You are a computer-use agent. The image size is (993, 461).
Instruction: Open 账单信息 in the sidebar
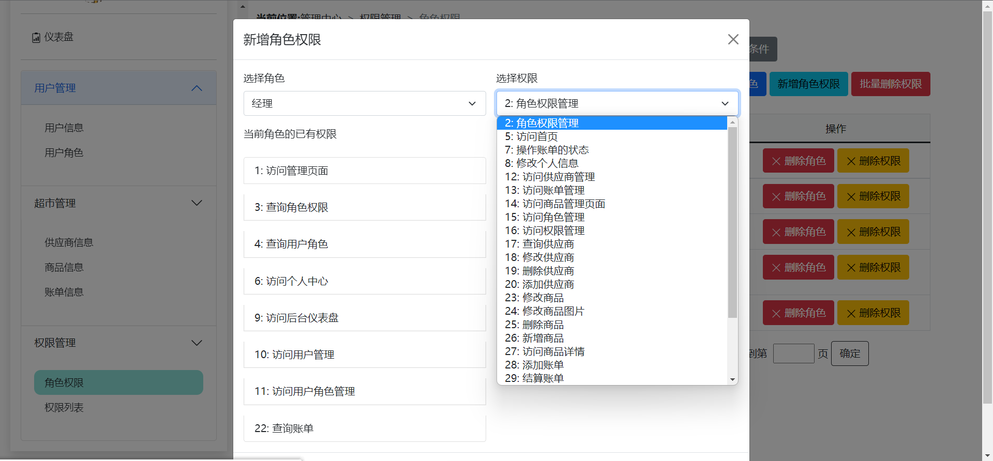[x=64, y=292]
